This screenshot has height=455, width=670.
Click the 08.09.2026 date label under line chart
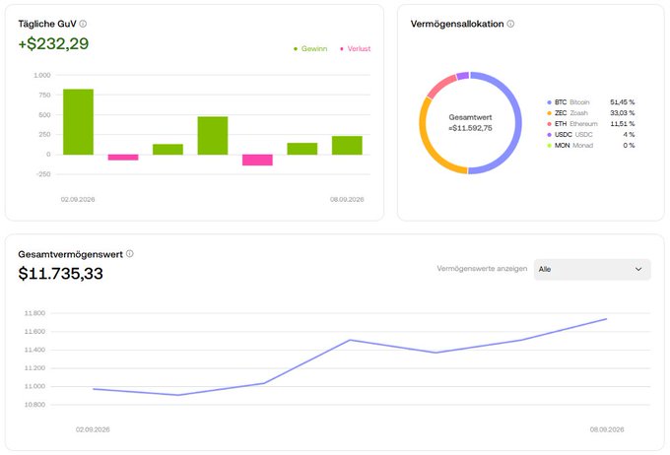coord(607,429)
